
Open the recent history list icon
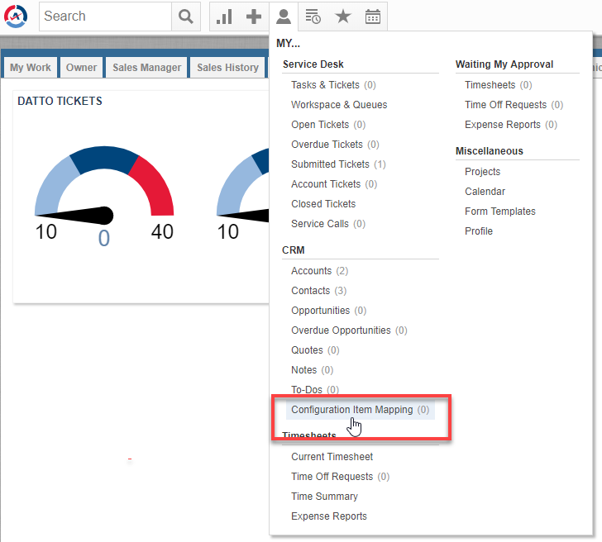[313, 17]
